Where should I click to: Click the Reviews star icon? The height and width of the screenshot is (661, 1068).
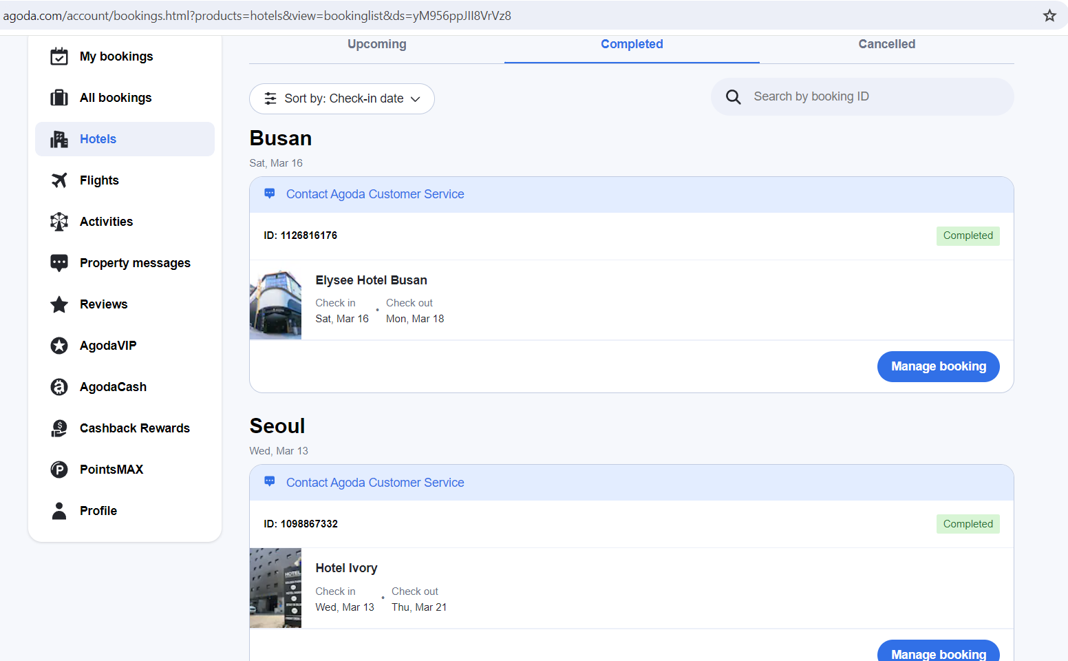click(x=59, y=304)
